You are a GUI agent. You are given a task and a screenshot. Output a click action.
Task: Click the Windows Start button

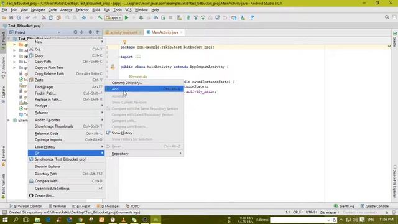pos(5,220)
